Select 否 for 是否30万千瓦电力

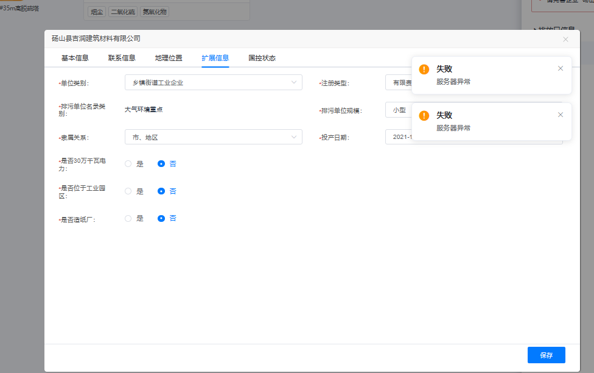pos(167,164)
